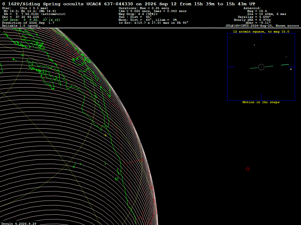The image size is (301, 225).
Task: Click the Hourly dRA value line
Action: pyautogui.click(x=252, y=20)
